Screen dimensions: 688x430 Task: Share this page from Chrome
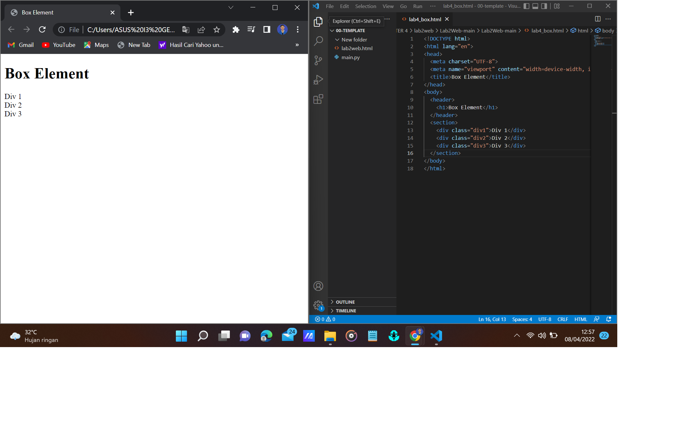click(x=201, y=30)
